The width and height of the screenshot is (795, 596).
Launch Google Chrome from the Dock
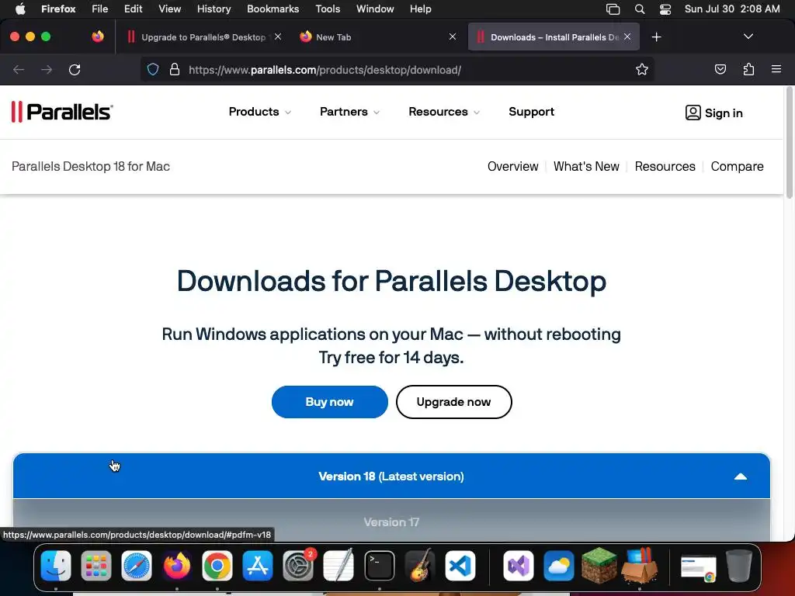pos(217,566)
